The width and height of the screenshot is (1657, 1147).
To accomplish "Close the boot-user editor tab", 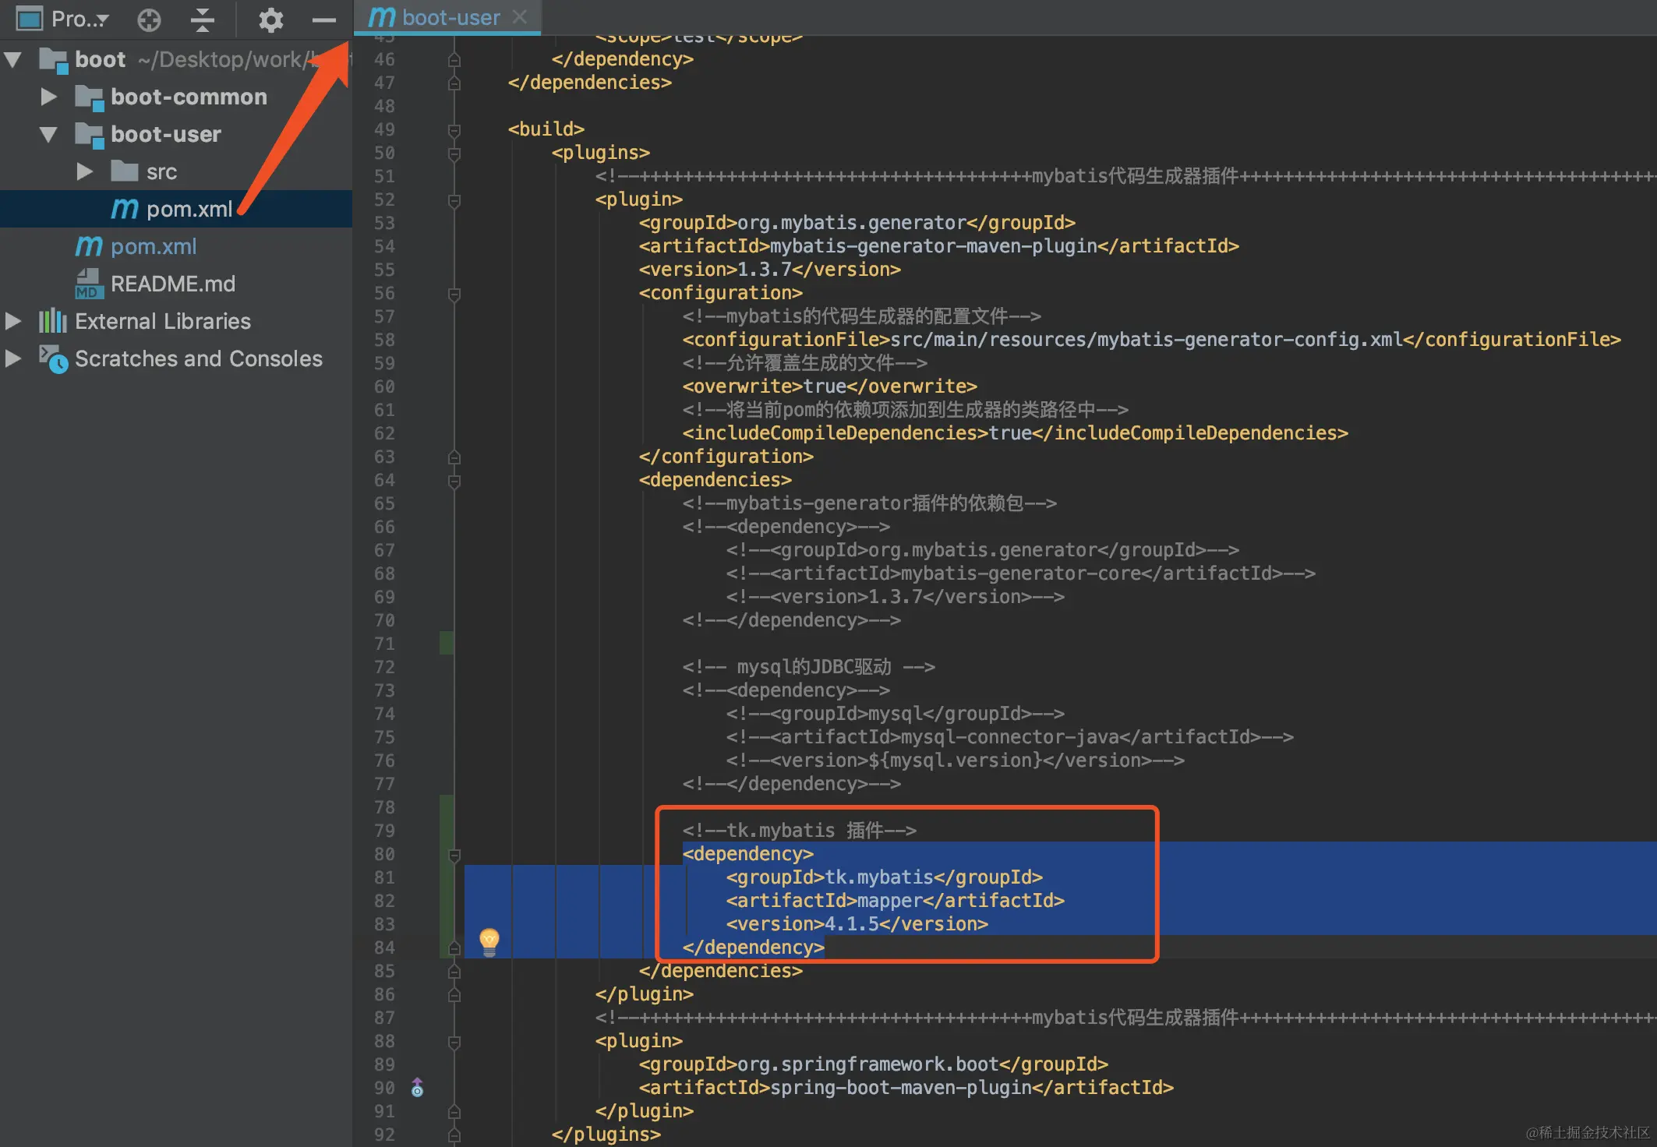I will (520, 16).
